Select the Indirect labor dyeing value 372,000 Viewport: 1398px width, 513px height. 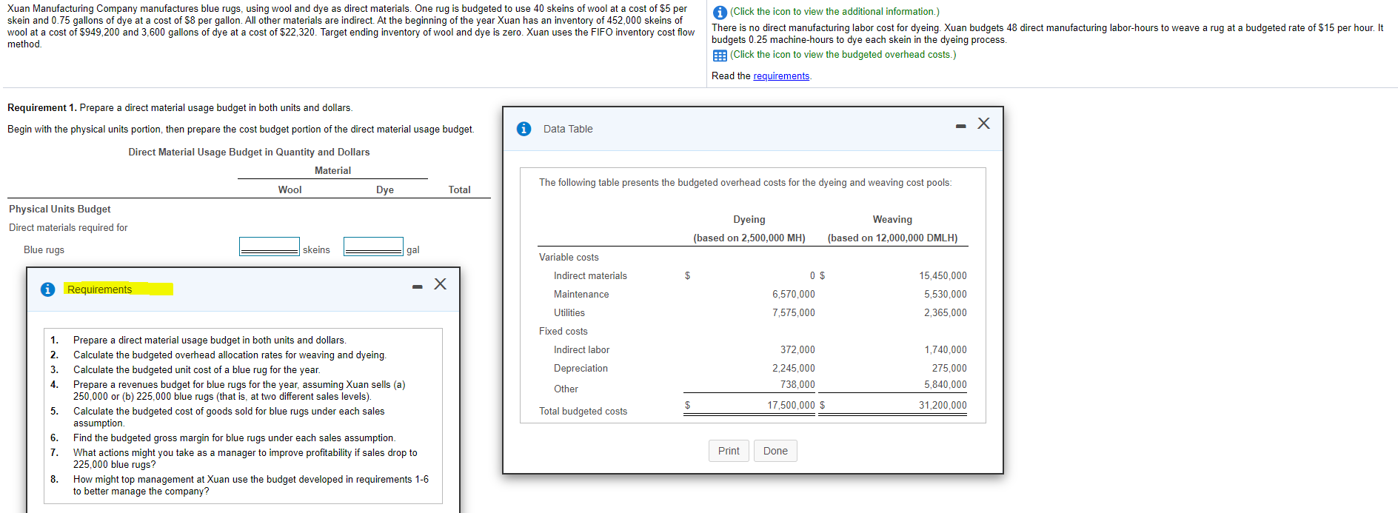pyautogui.click(x=797, y=350)
